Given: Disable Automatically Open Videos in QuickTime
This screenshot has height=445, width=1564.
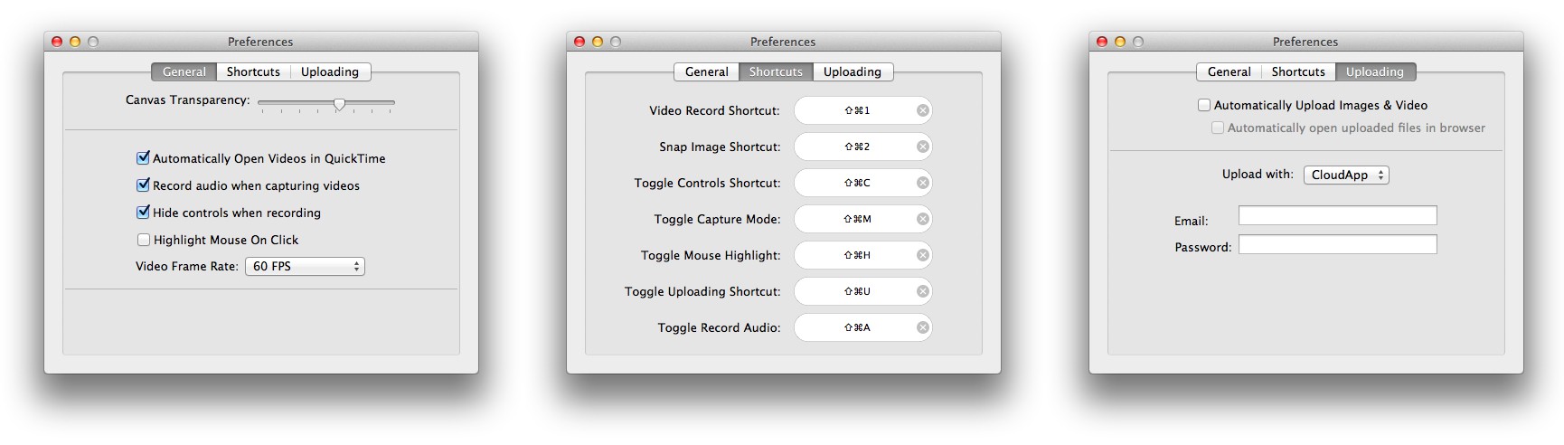Looking at the screenshot, I should click(143, 158).
